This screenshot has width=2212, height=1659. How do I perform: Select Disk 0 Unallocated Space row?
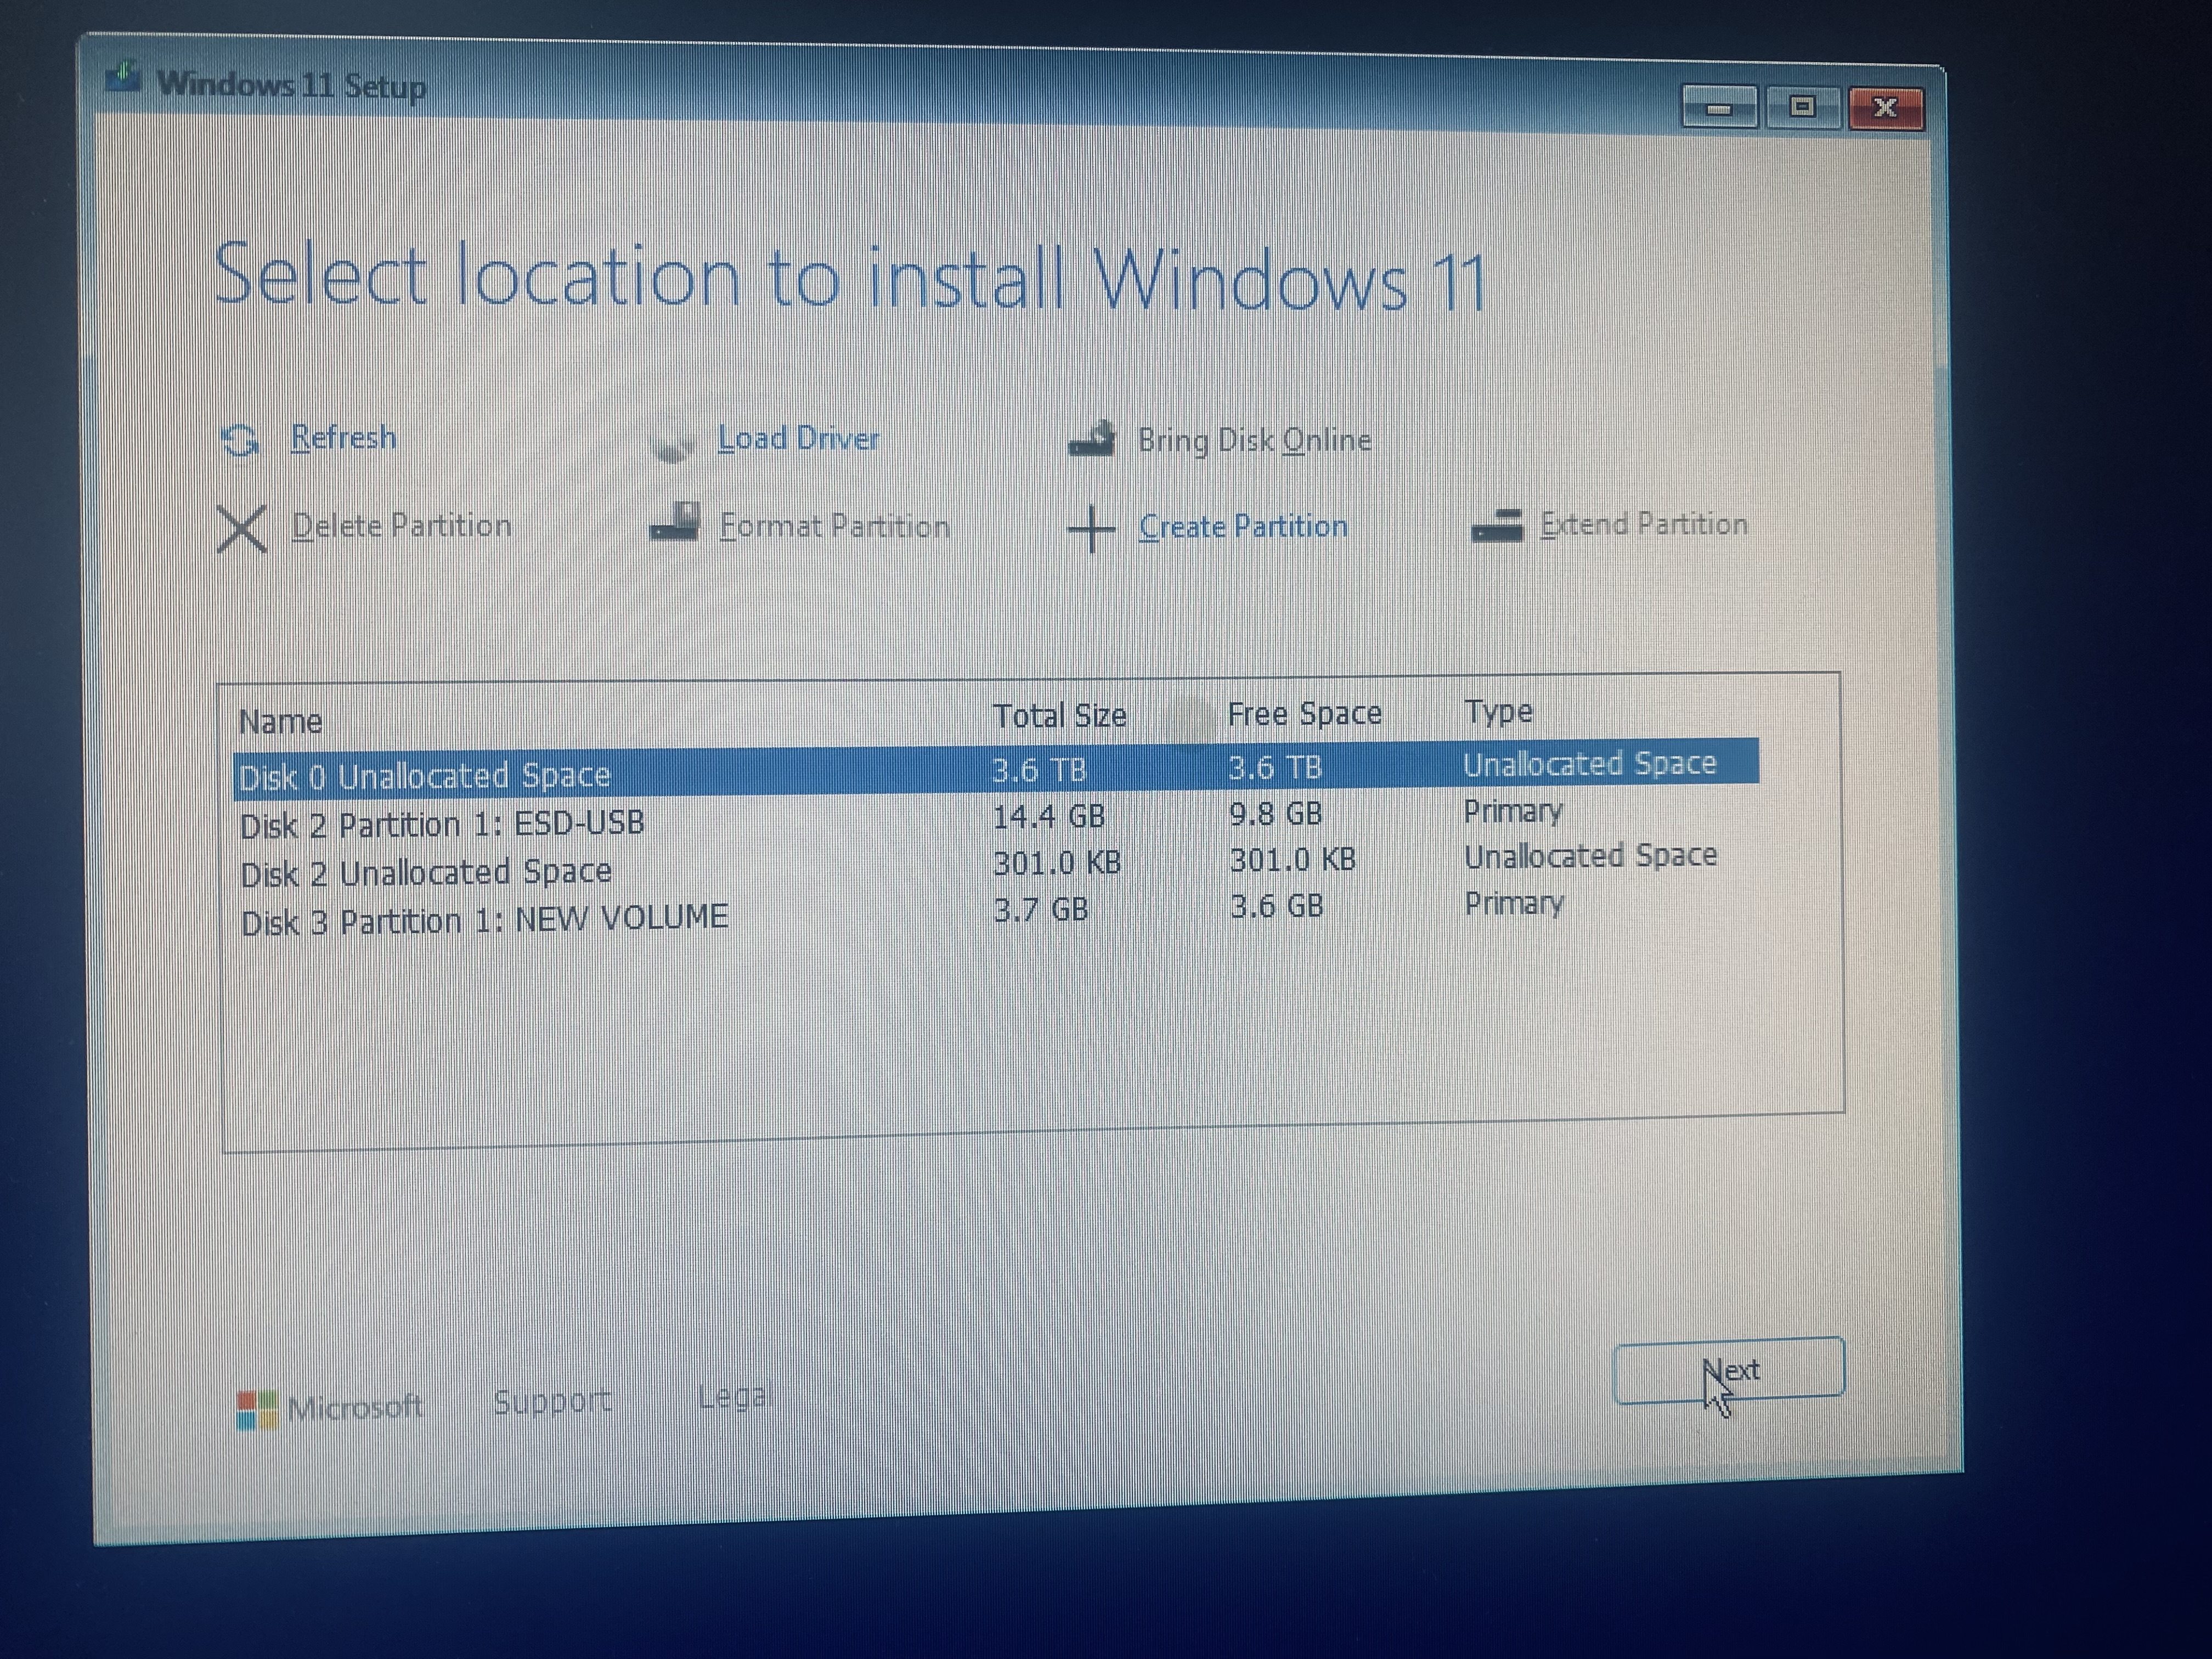pos(995,769)
